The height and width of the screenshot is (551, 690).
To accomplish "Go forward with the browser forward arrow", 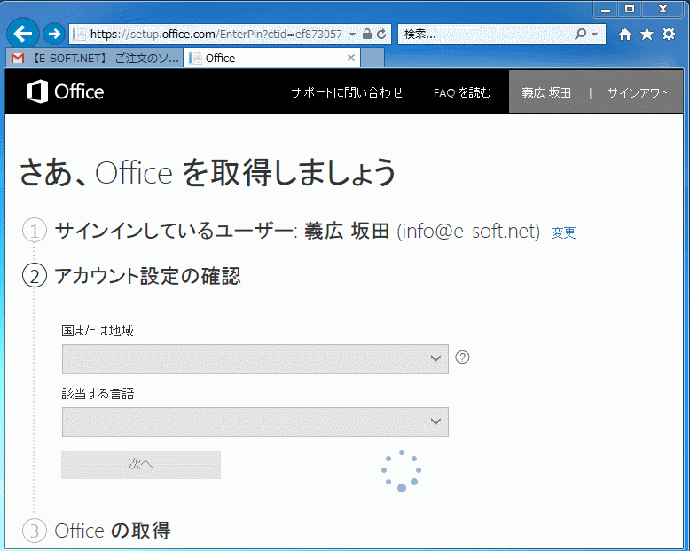I will click(x=54, y=34).
